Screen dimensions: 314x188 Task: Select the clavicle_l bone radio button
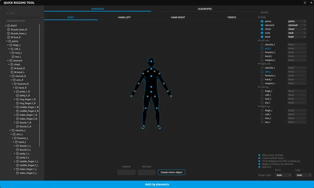pyautogui.click(x=262, y=45)
